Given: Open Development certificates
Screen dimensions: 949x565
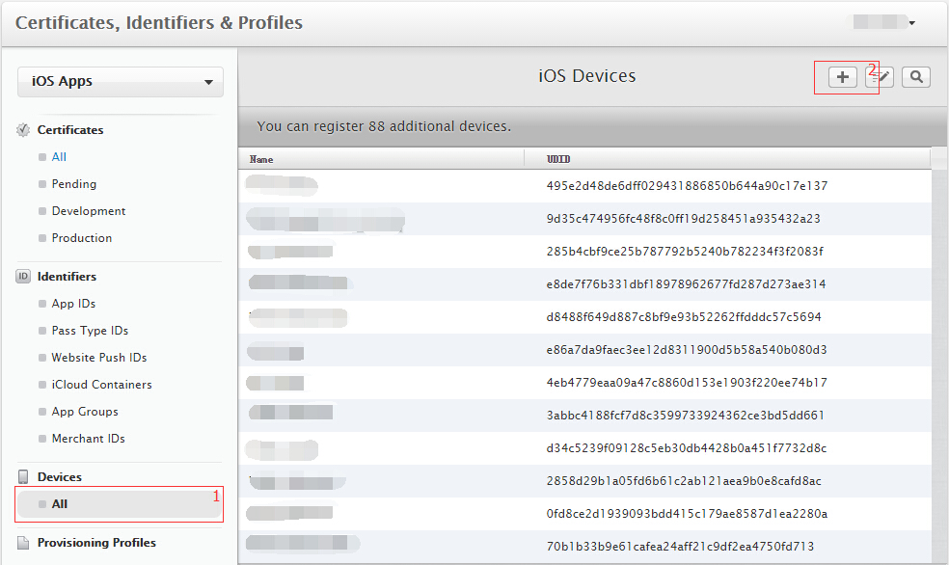Looking at the screenshot, I should tap(89, 211).
